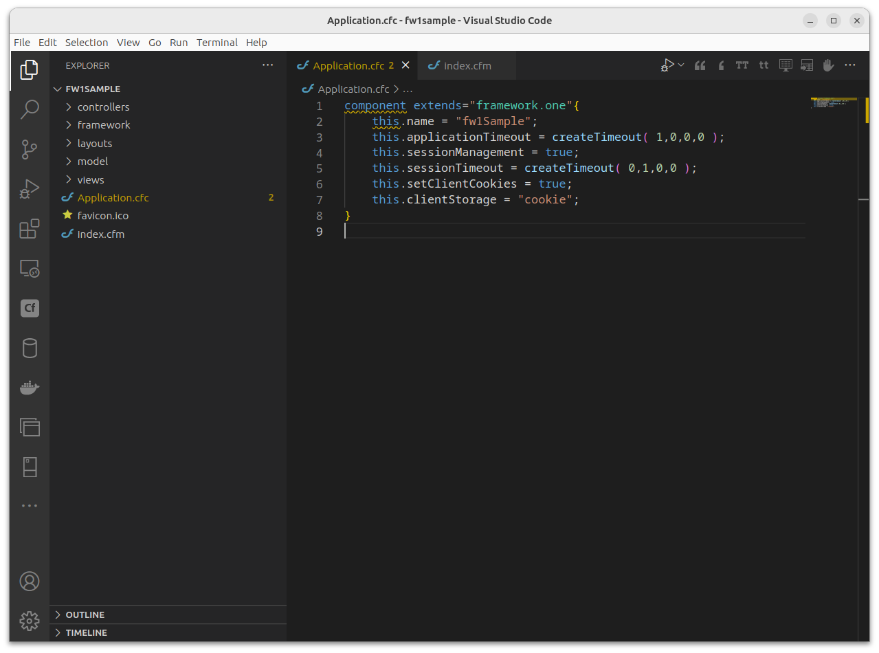
Task: Open the Selection menu
Action: coord(87,43)
